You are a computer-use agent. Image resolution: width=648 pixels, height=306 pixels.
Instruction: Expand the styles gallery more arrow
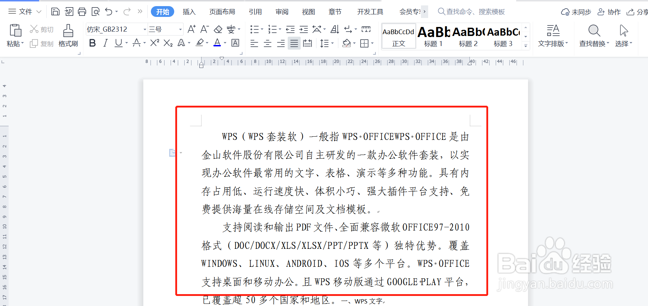[526, 46]
